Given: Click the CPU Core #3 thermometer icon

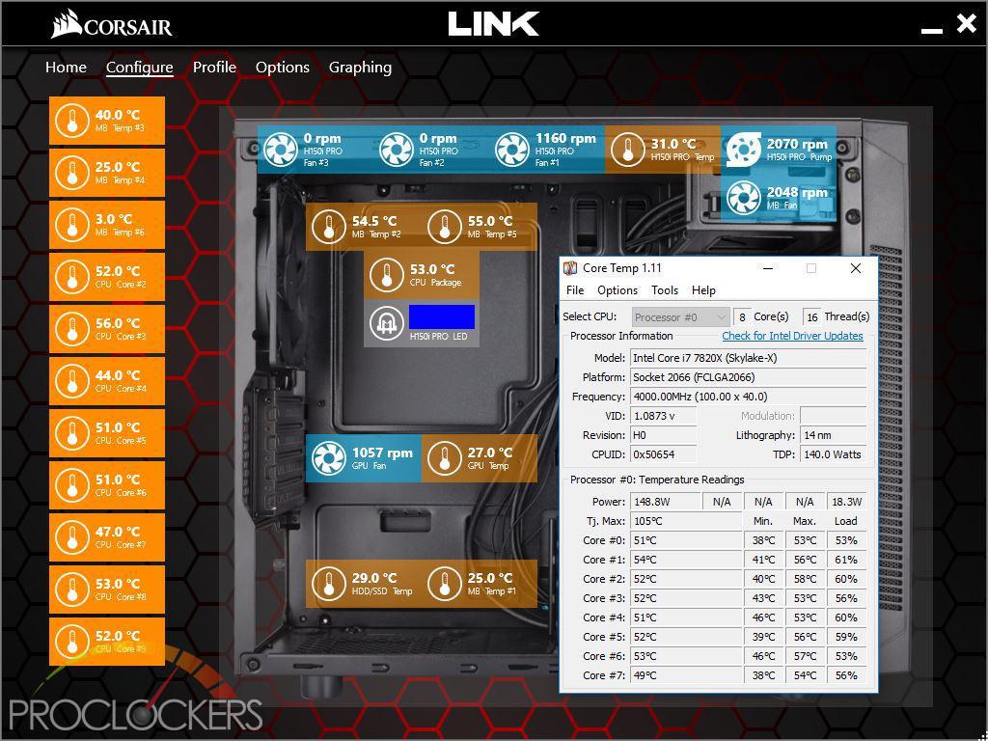Looking at the screenshot, I should (71, 330).
